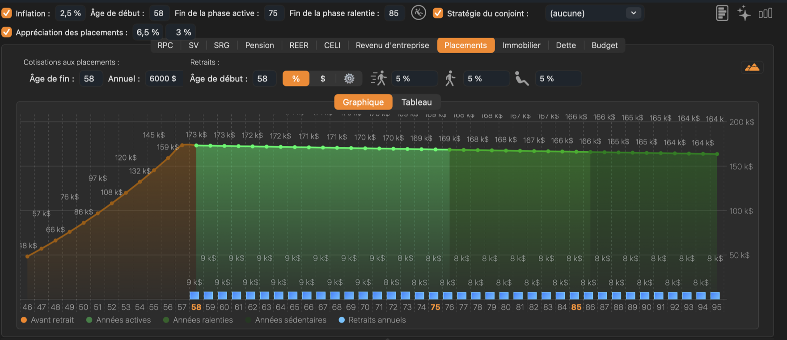Click the sparkle stars icon
The width and height of the screenshot is (787, 340).
[744, 13]
